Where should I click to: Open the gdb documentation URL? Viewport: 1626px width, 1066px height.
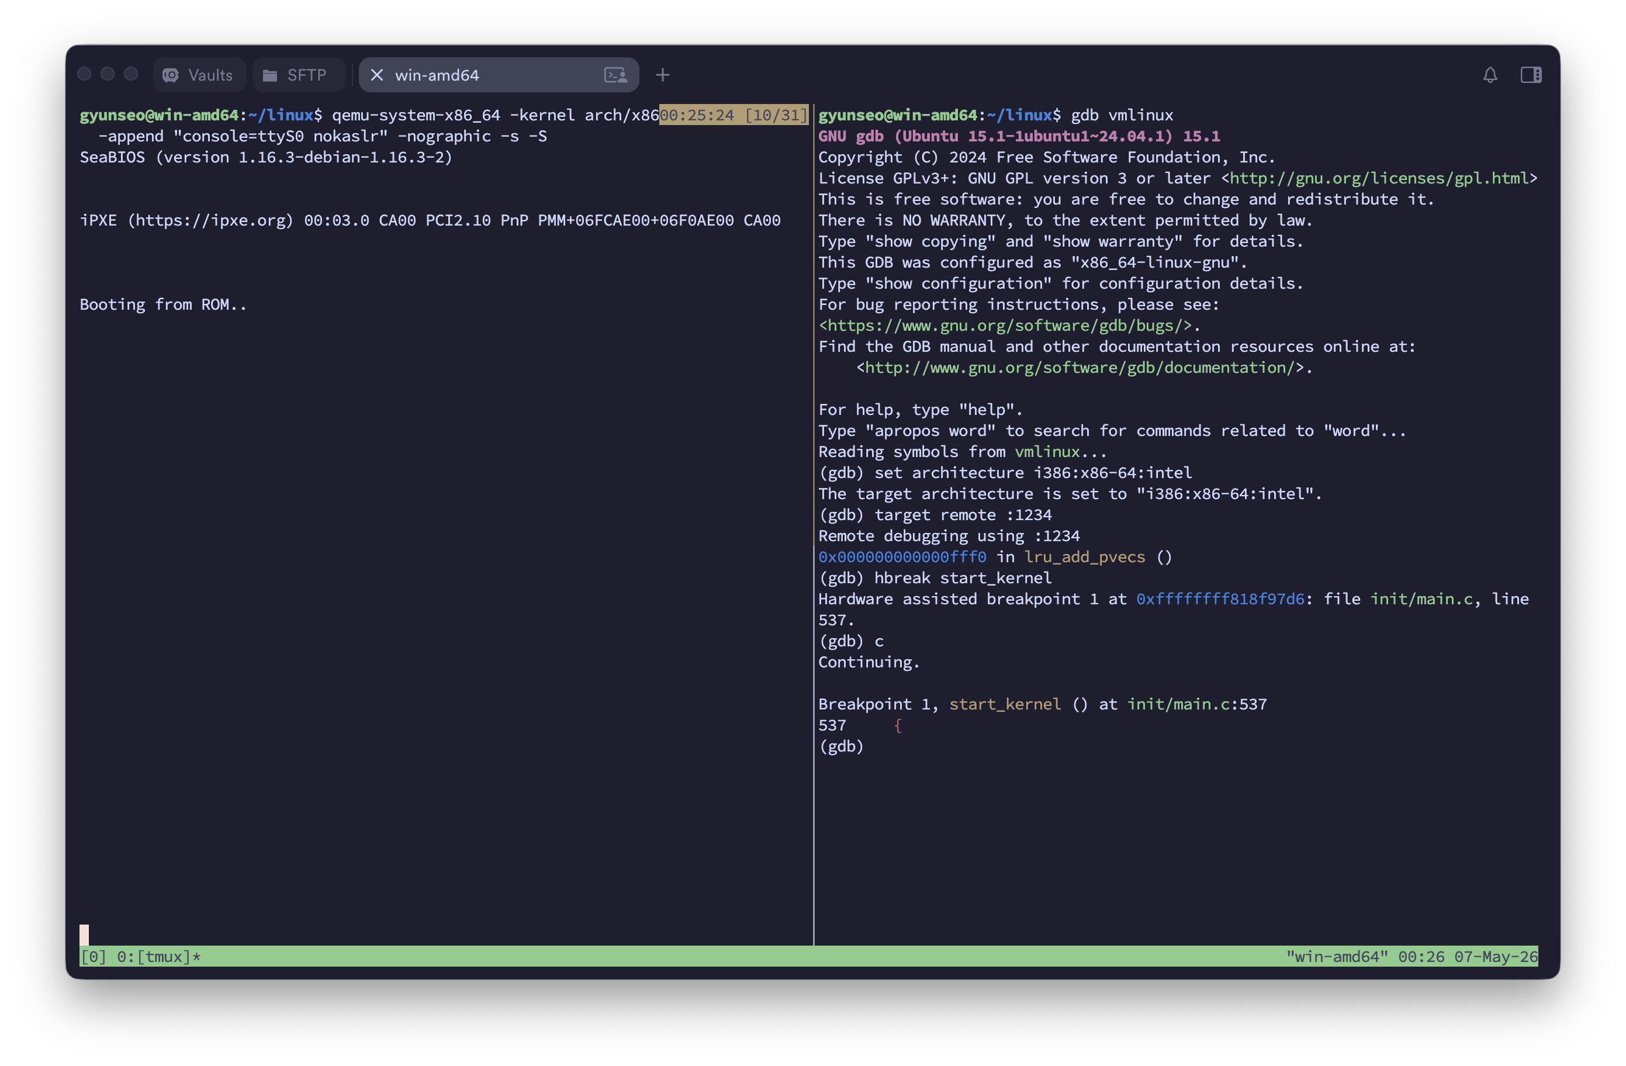coord(1080,368)
